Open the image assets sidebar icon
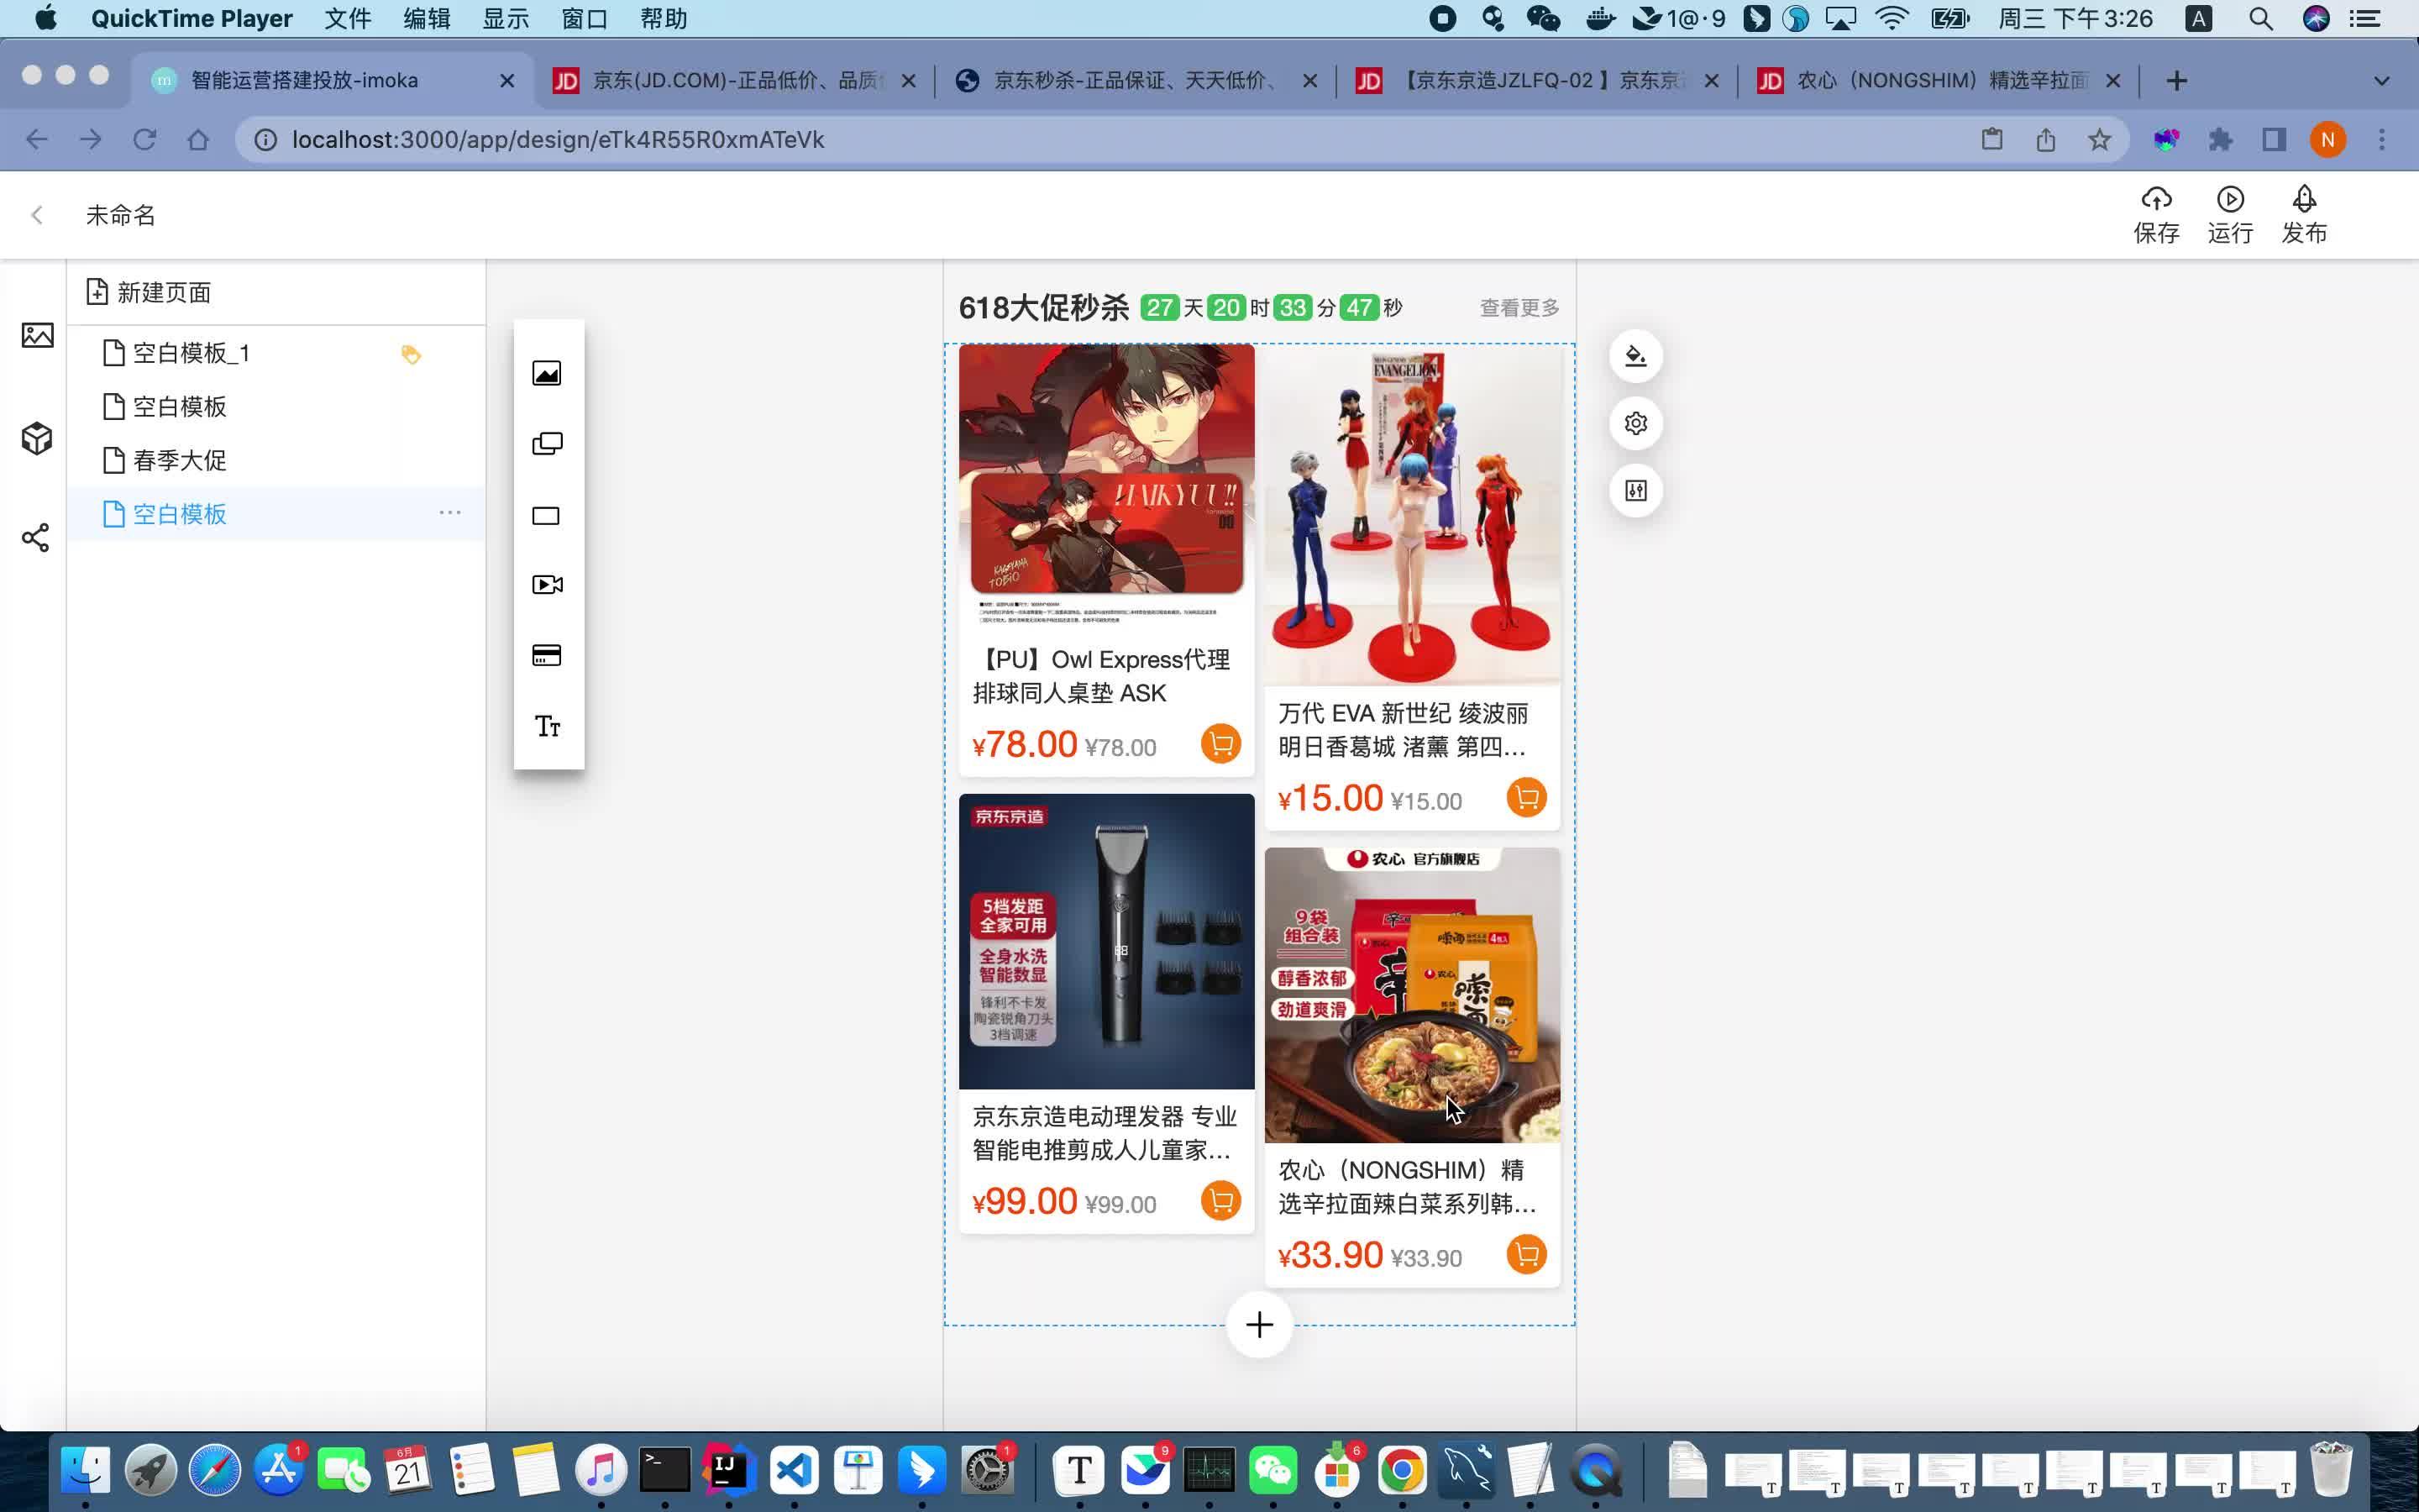Viewport: 2419px width, 1512px height. (37, 335)
